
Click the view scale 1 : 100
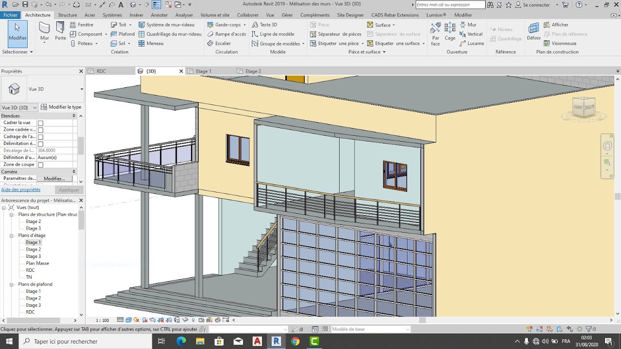pyautogui.click(x=102, y=320)
